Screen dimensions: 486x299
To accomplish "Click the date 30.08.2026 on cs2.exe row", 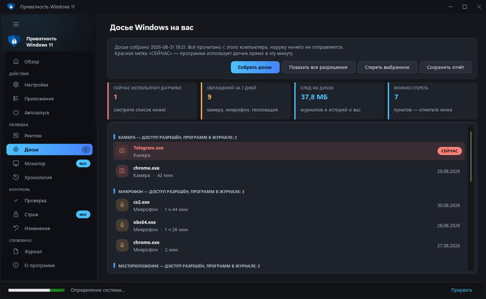I will [x=448, y=205].
